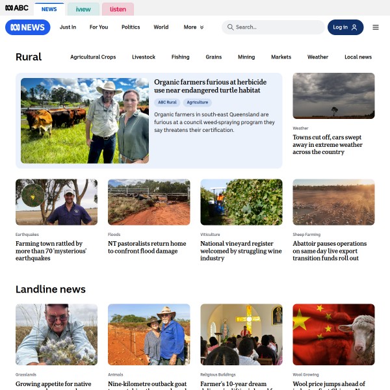Read NT pastoralists flood damage story
The height and width of the screenshot is (390, 390).
(x=147, y=247)
